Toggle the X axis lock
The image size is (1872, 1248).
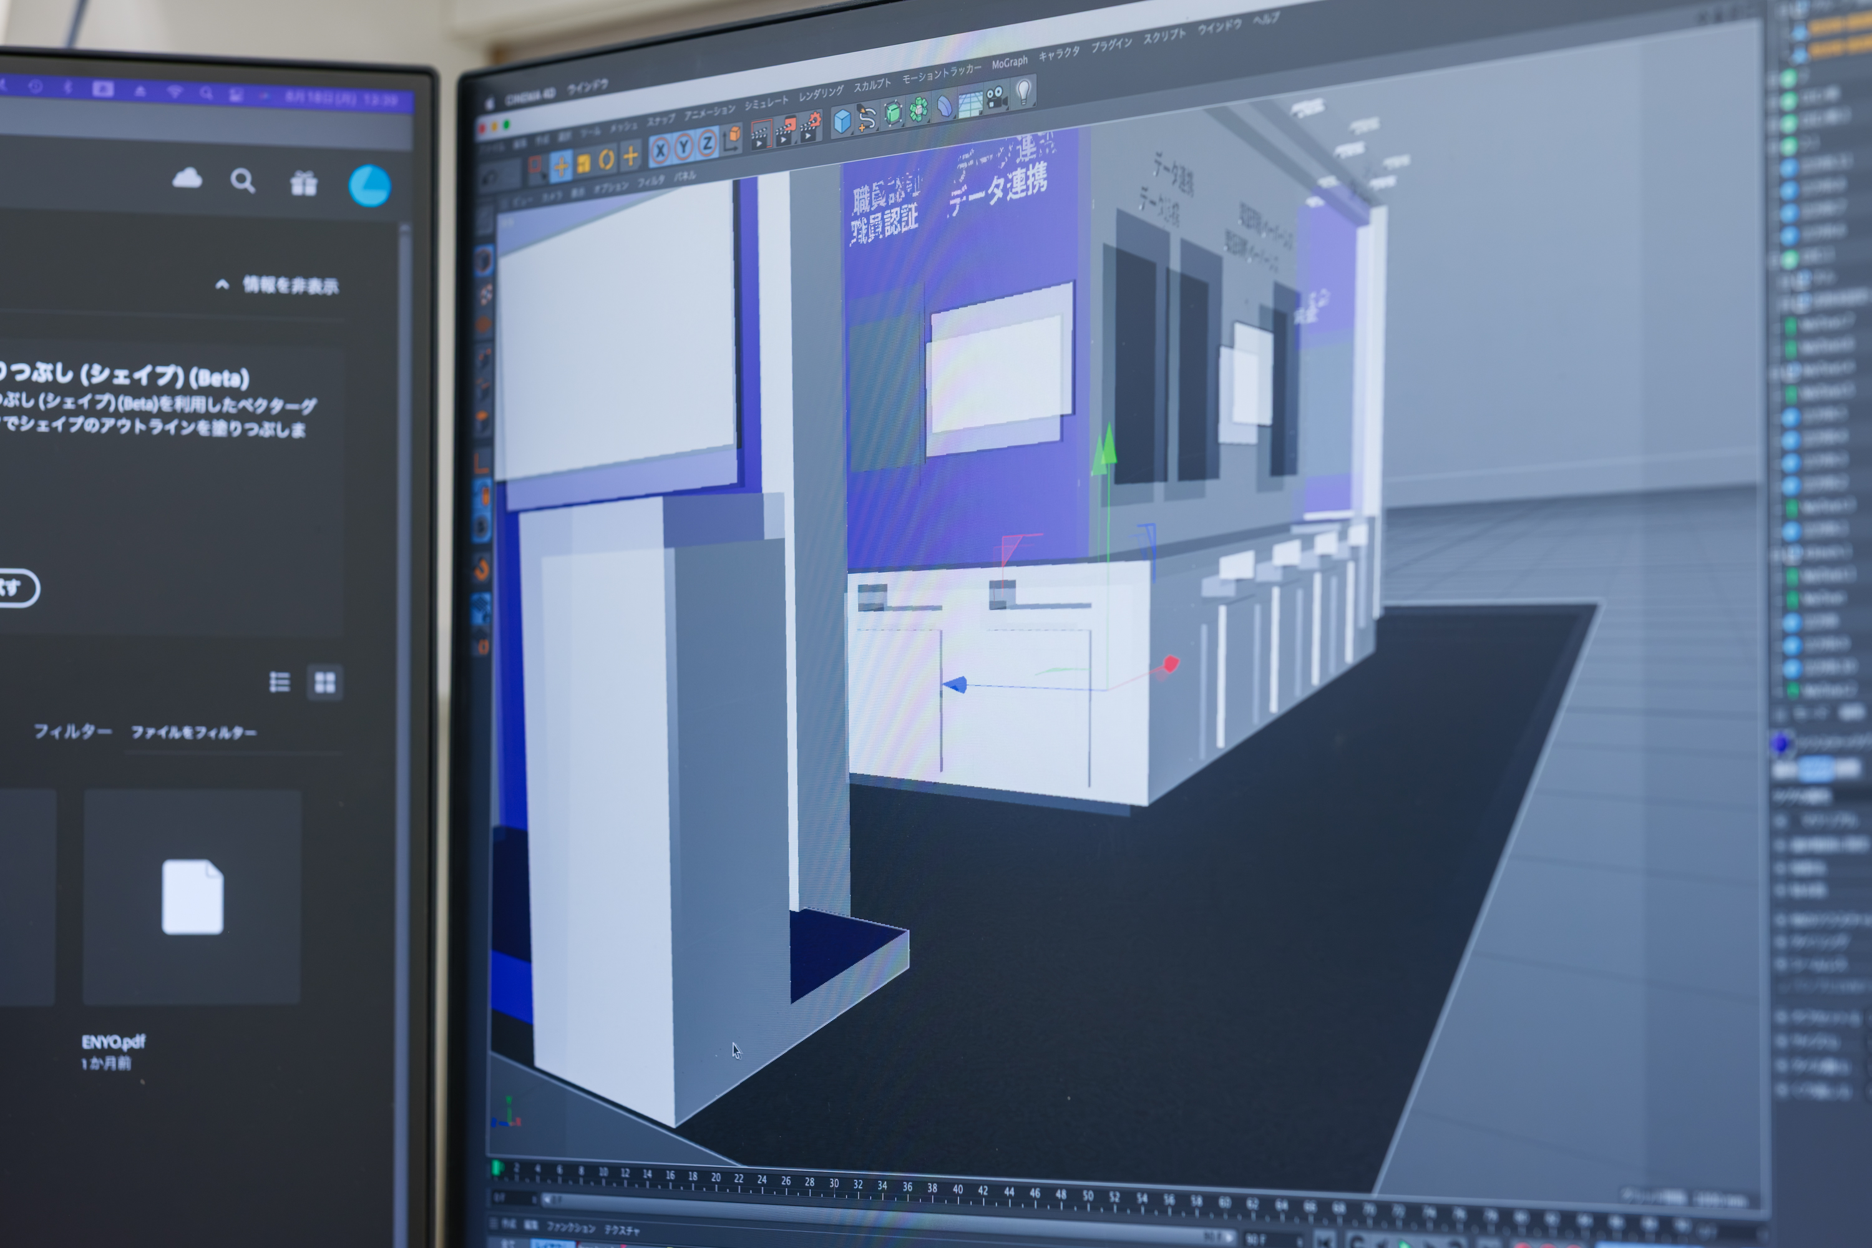[x=660, y=151]
